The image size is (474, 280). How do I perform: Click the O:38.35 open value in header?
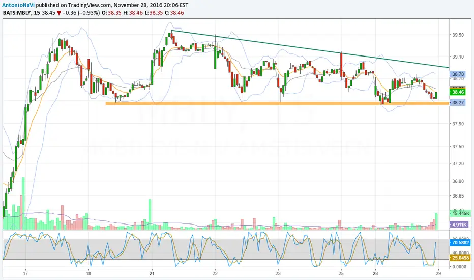point(111,13)
